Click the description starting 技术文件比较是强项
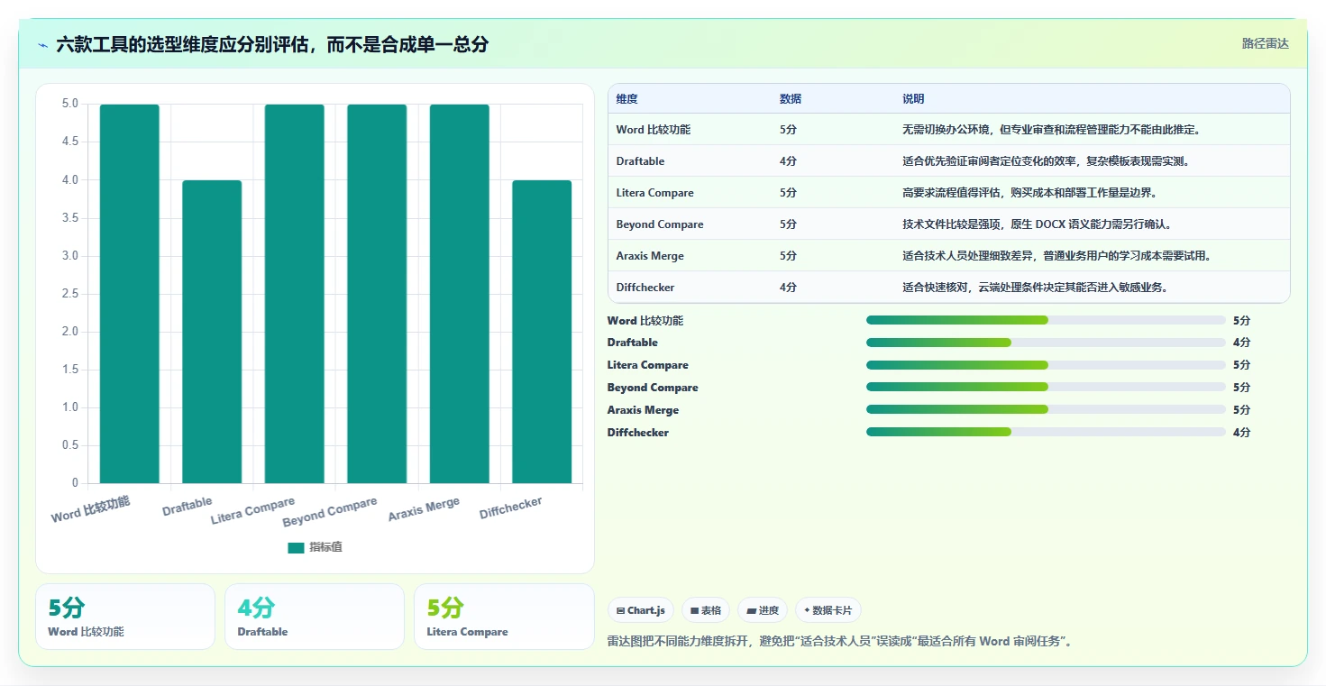The width and height of the screenshot is (1326, 686). (1038, 224)
